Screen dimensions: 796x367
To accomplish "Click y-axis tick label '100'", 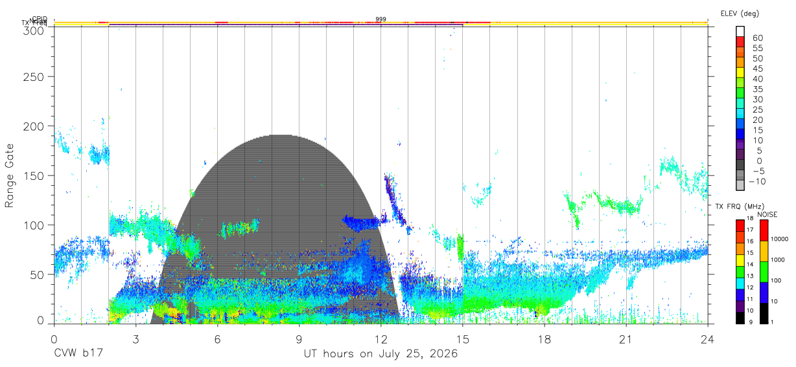I will (34, 225).
